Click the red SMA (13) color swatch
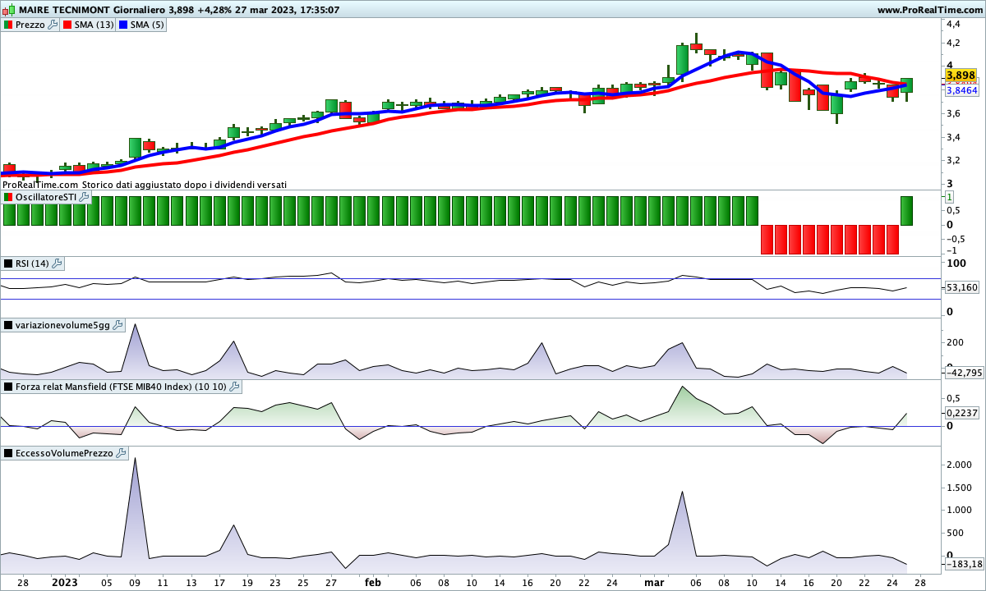 coord(67,25)
